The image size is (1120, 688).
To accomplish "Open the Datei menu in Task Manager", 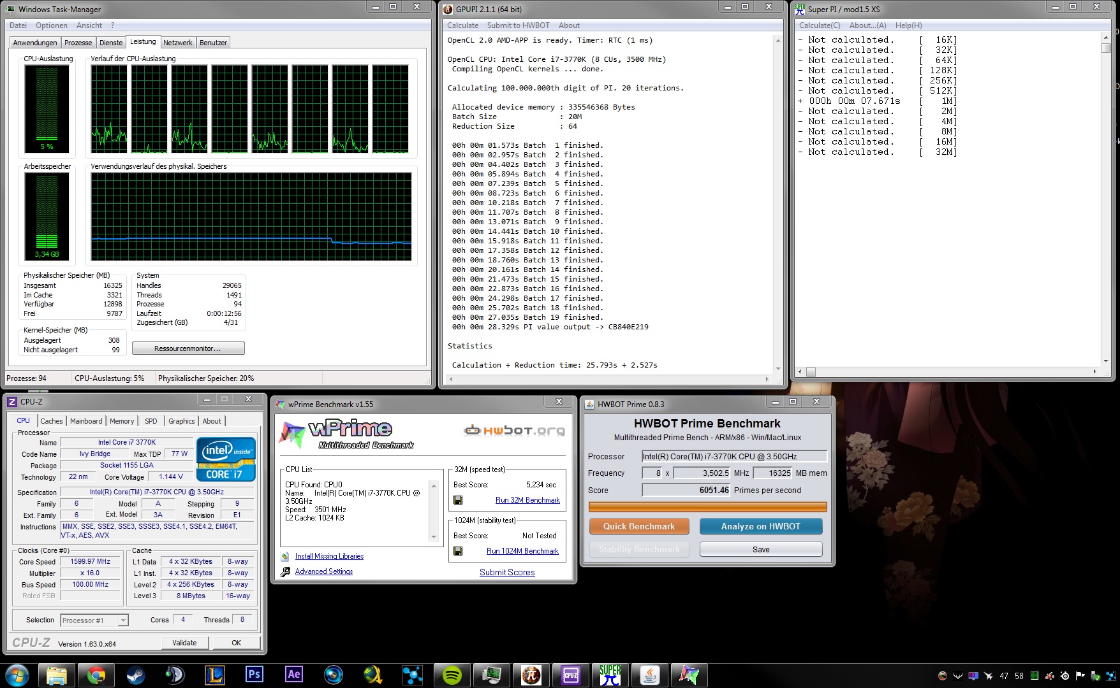I will click(18, 25).
